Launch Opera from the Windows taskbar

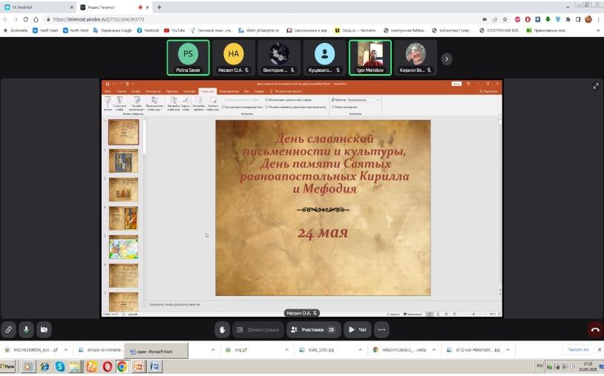108,366
